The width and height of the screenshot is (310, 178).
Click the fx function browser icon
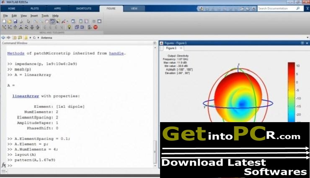pyautogui.click(x=3, y=165)
